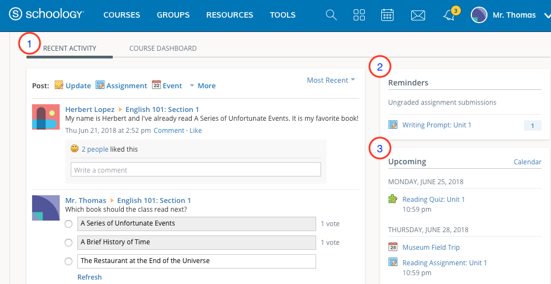Open the calendar icon in header
Viewport: 551px width, 284px height.
point(387,15)
